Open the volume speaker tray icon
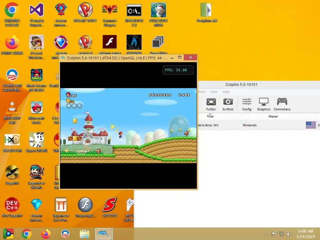Viewport: 320px width, 240px height. pos(289,234)
